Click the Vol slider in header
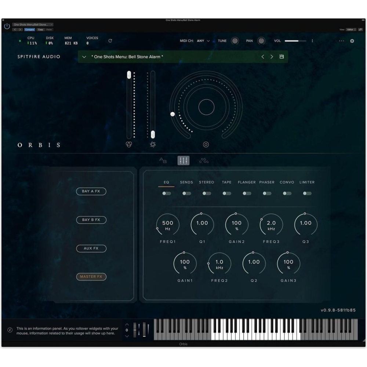This screenshot has width=367, height=367. 295,41
